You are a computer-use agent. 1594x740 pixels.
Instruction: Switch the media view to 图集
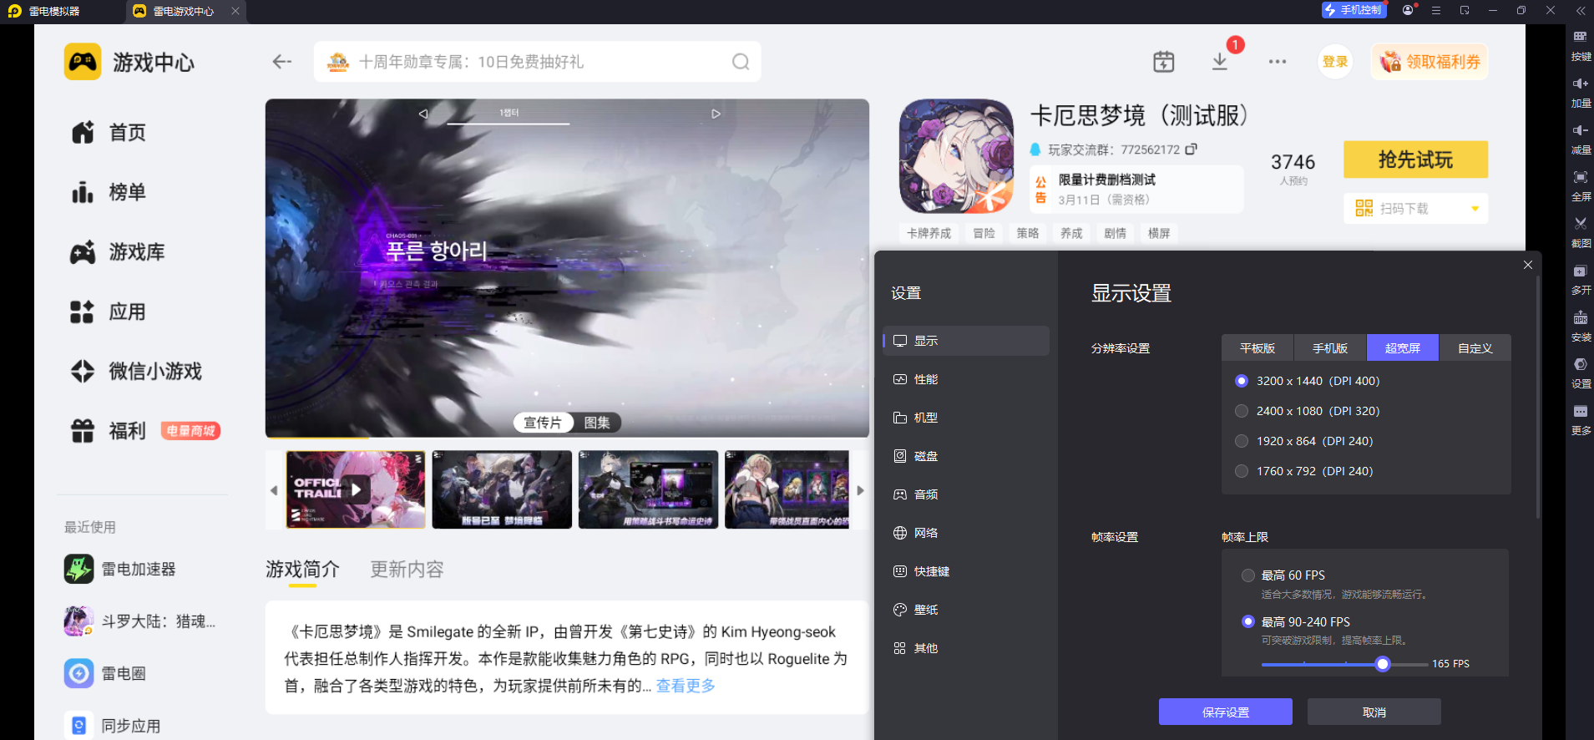[597, 423]
